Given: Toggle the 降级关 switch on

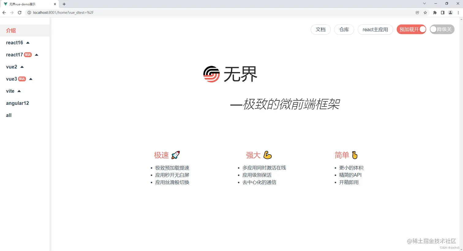Looking at the screenshot, I should pos(442,29).
